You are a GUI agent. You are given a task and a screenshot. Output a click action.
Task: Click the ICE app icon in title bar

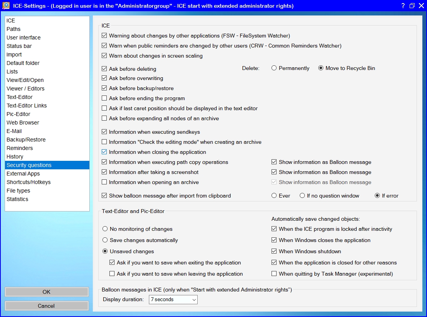pos(6,6)
